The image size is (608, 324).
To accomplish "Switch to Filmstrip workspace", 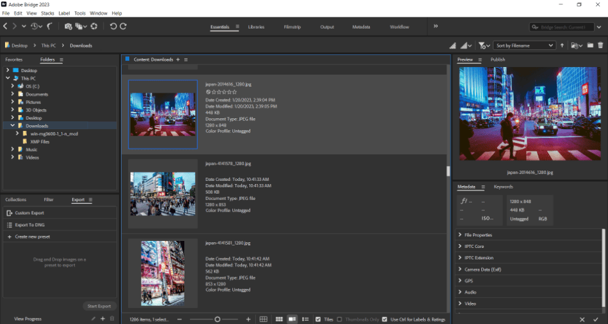I will click(292, 27).
